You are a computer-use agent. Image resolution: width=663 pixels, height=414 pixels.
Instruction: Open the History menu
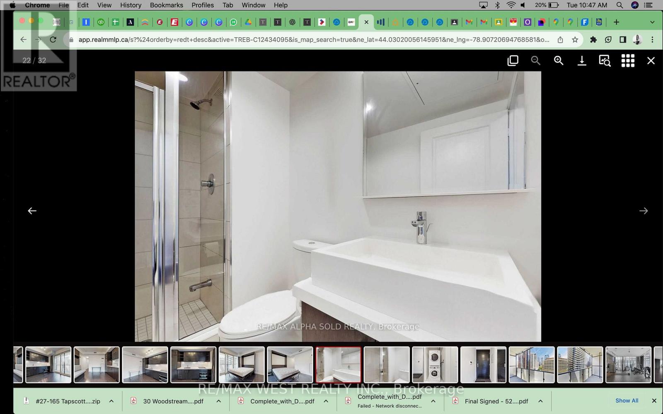(x=131, y=5)
